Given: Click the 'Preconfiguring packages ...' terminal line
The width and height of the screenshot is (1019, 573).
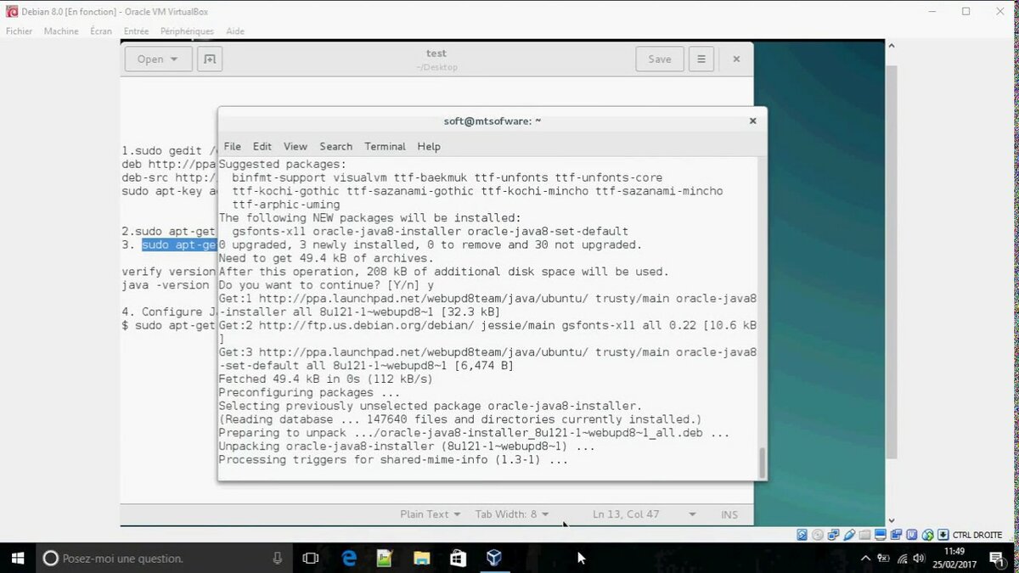Looking at the screenshot, I should [309, 392].
